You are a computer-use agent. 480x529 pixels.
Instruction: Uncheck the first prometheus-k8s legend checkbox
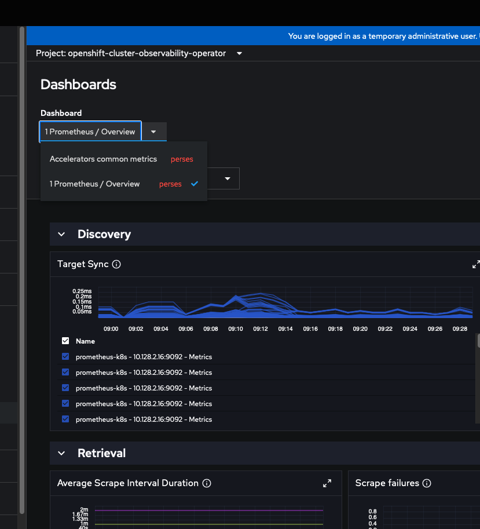[x=65, y=357]
